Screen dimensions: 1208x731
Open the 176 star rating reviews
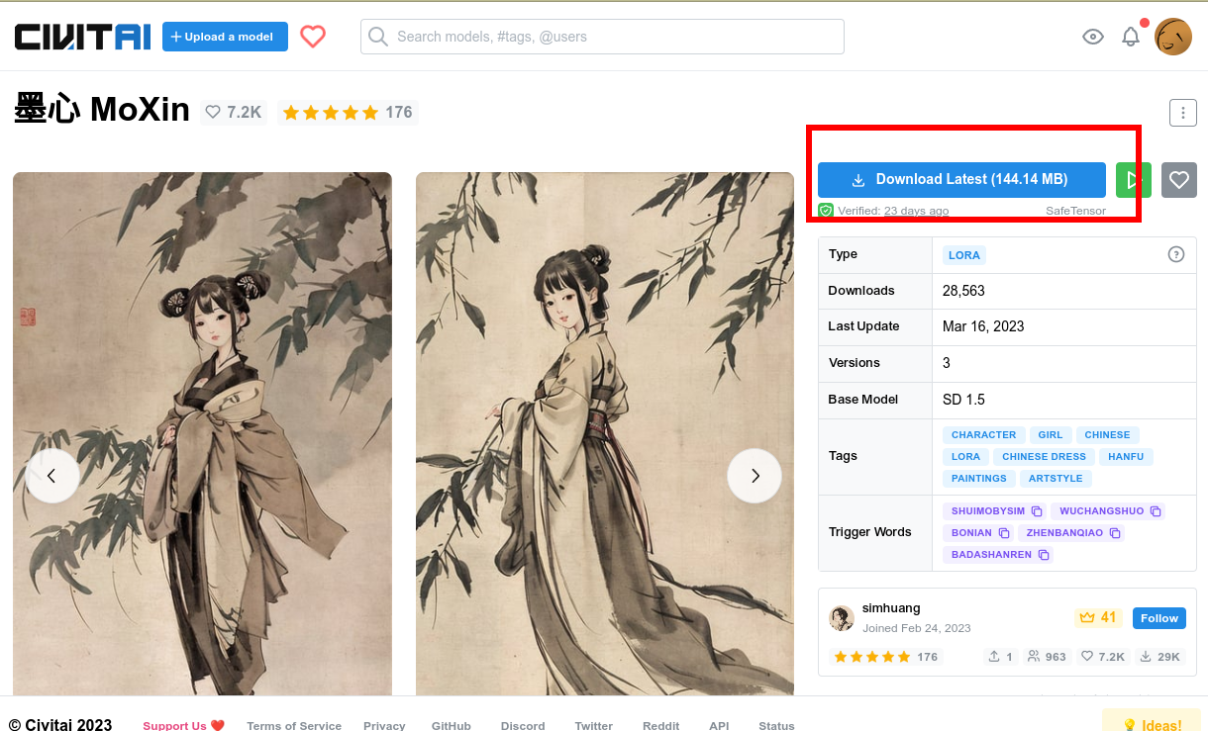(x=348, y=113)
